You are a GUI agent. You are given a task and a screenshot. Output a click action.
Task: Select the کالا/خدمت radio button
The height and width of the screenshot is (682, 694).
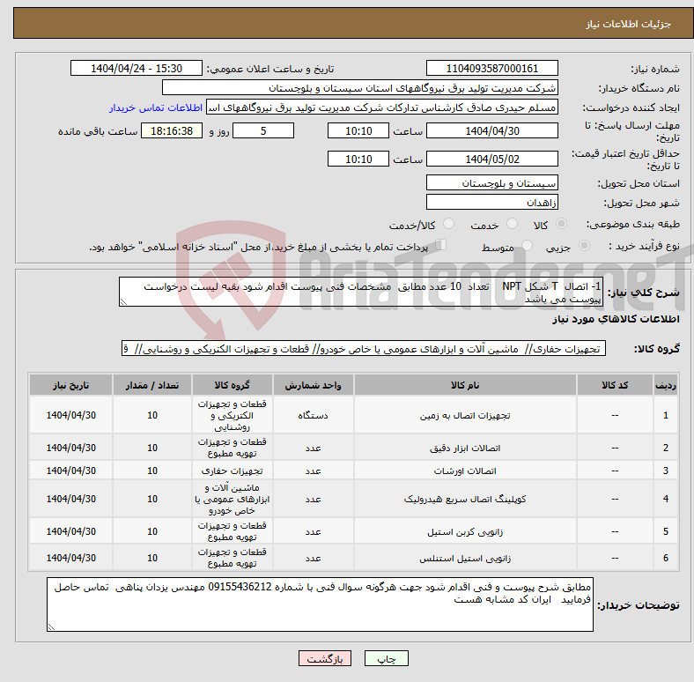click(x=449, y=224)
